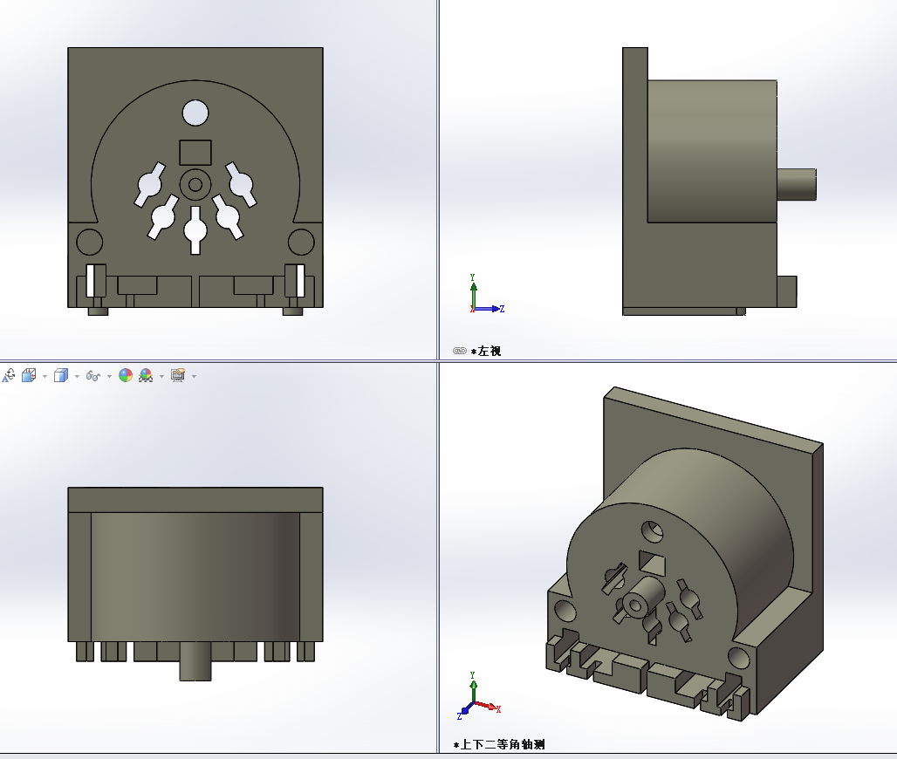Viewport: 897px width, 759px height.
Task: Click the Hide/Show Items glasses icon
Action: pos(93,376)
